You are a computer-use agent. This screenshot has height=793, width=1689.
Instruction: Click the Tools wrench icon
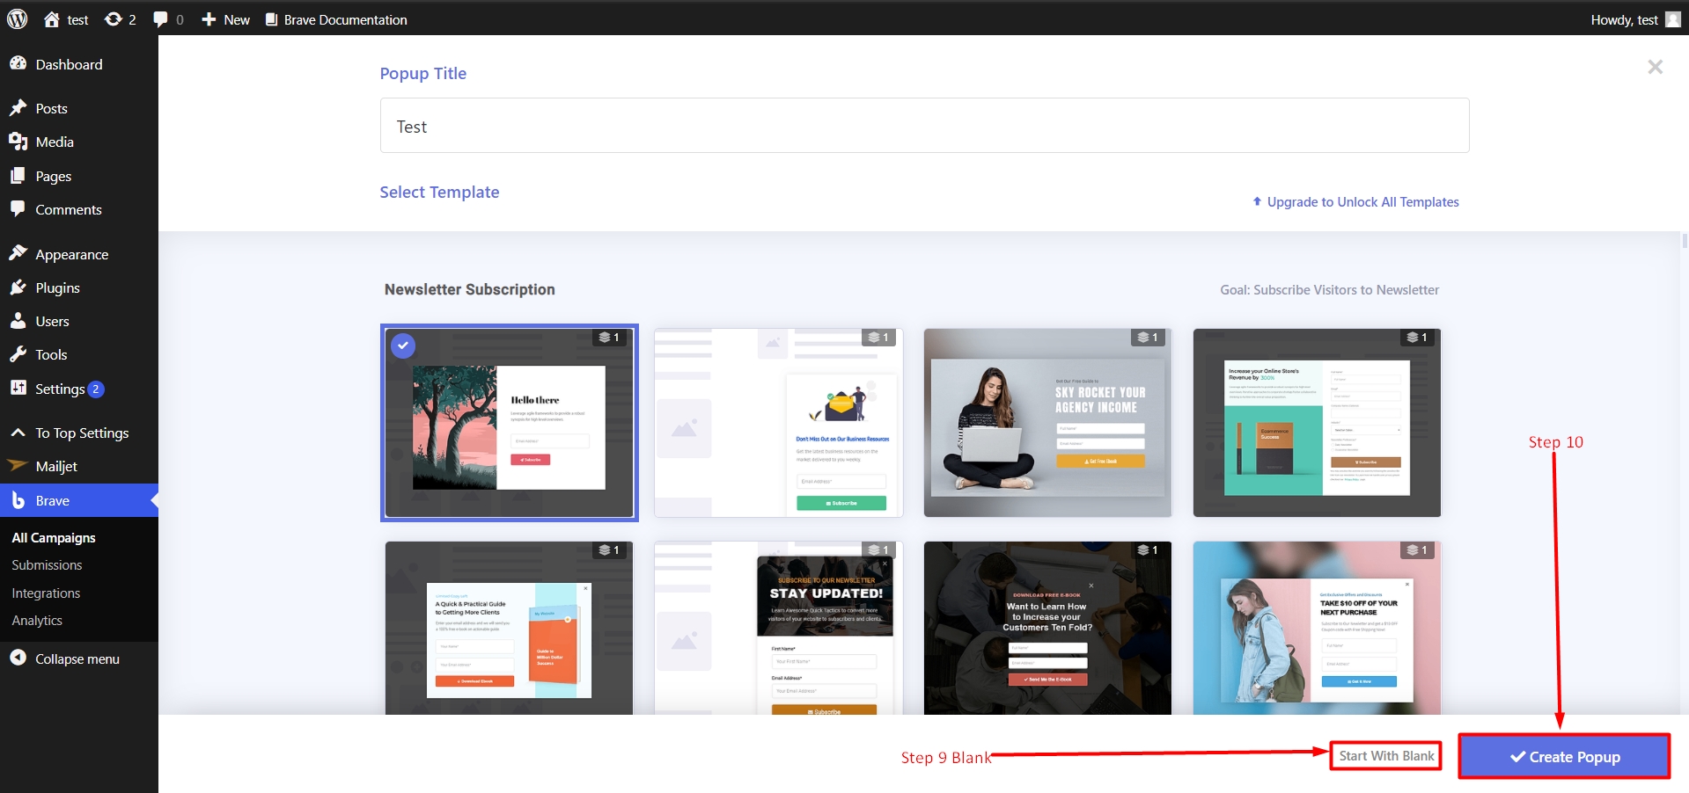(18, 354)
